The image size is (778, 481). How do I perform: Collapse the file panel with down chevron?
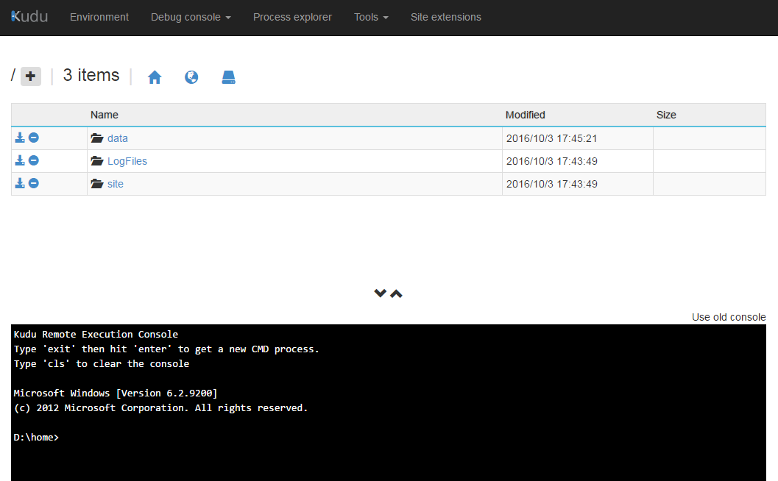[x=380, y=293]
